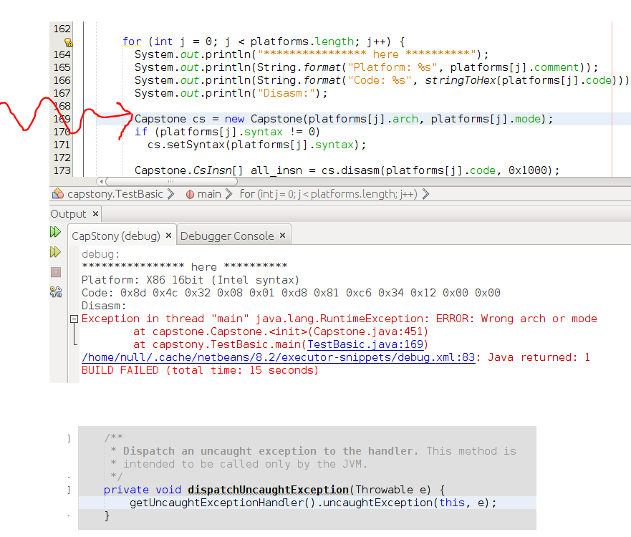Close the CapStony (debug) tab
This screenshot has height=537, width=631.
click(168, 236)
